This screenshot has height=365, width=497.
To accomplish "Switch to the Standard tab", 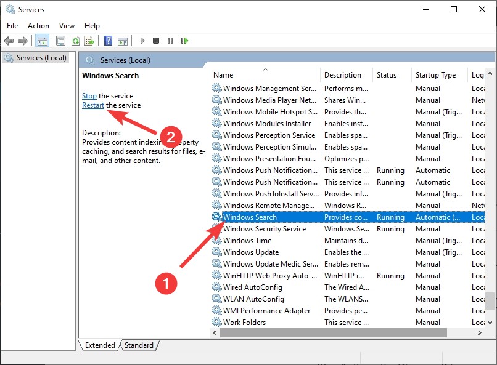I will tap(139, 345).
